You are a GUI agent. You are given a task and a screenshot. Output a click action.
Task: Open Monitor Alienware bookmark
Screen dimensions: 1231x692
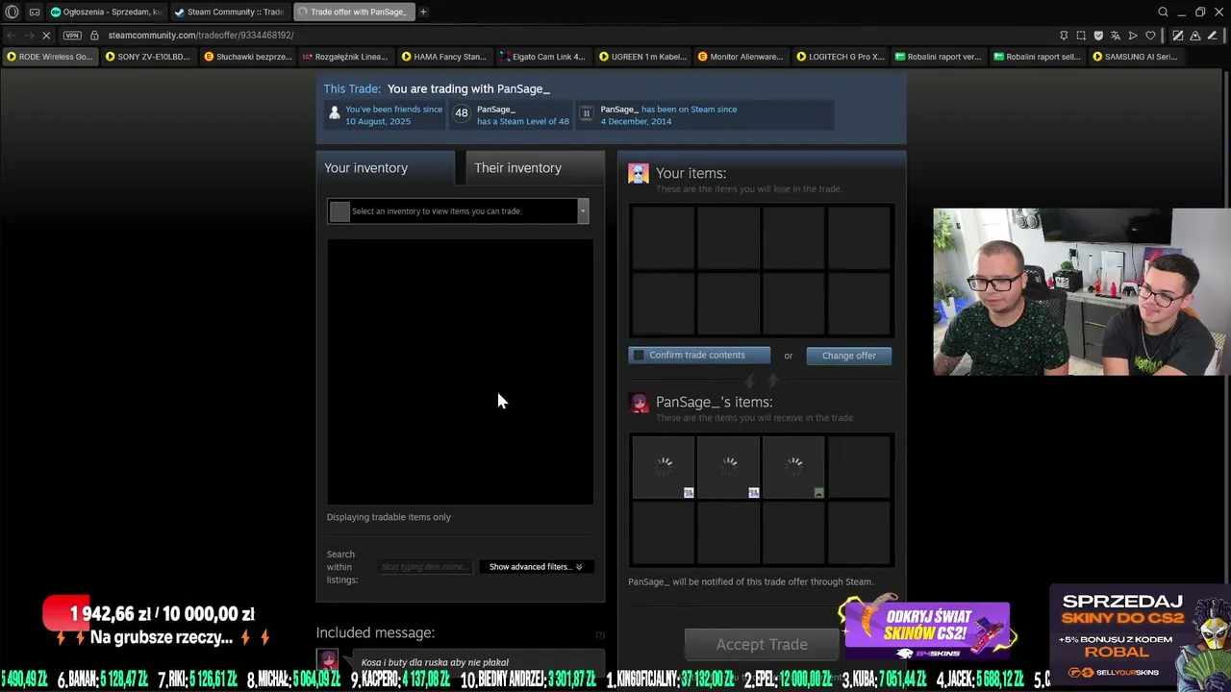741,57
